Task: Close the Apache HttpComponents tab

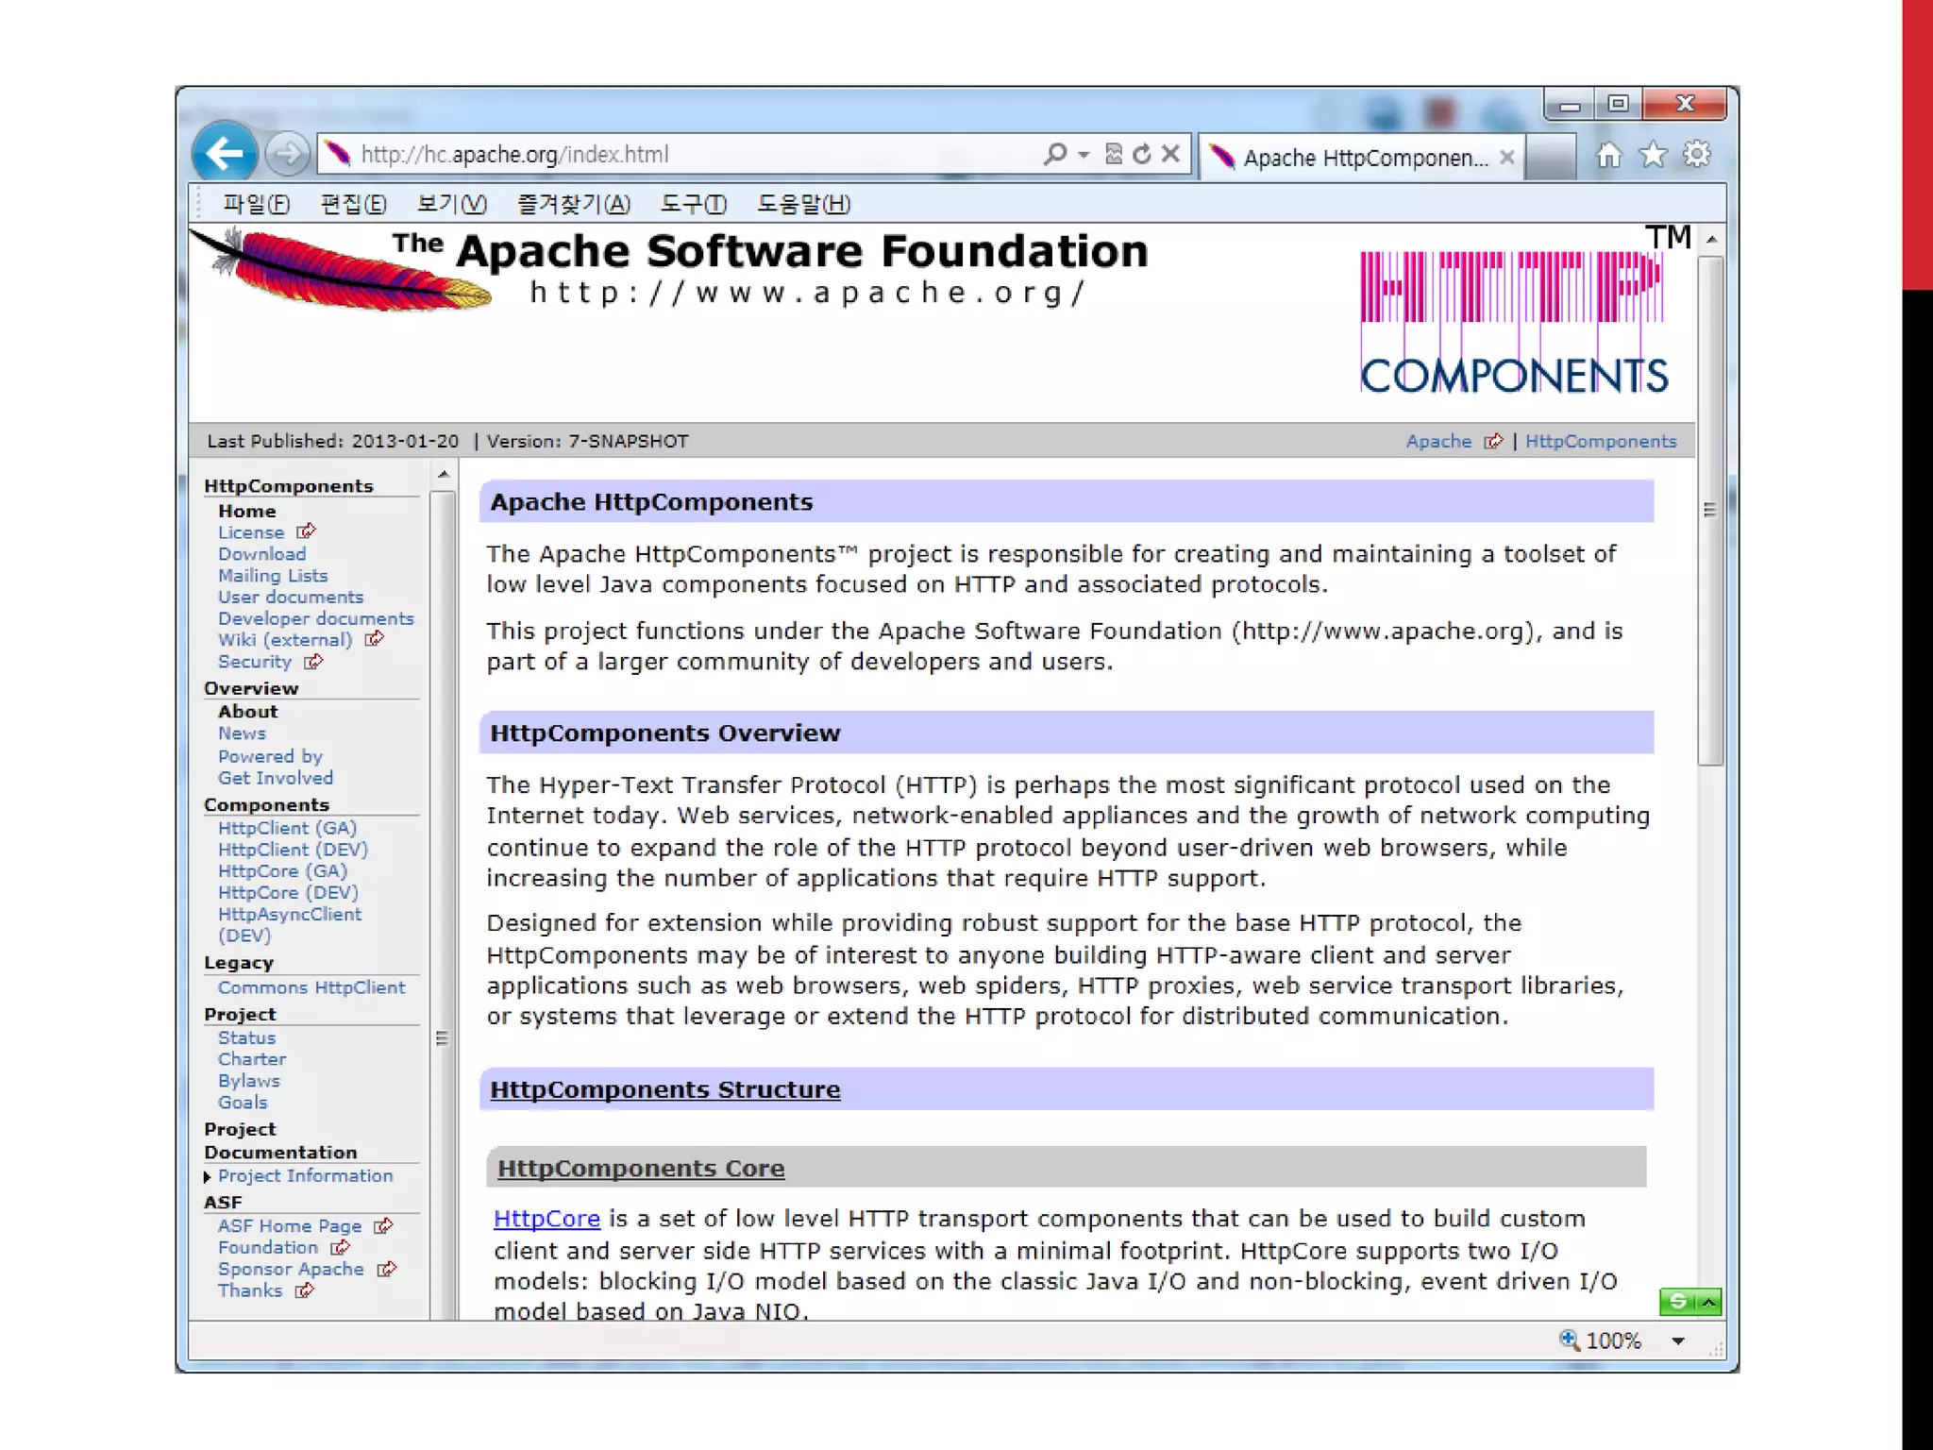Action: pyautogui.click(x=1507, y=158)
